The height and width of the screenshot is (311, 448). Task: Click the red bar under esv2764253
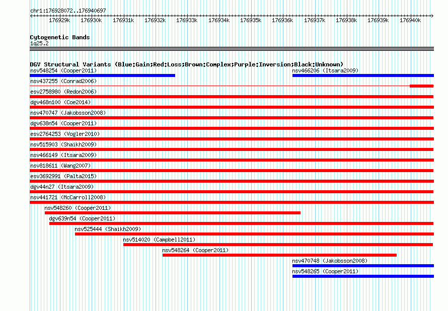232,139
